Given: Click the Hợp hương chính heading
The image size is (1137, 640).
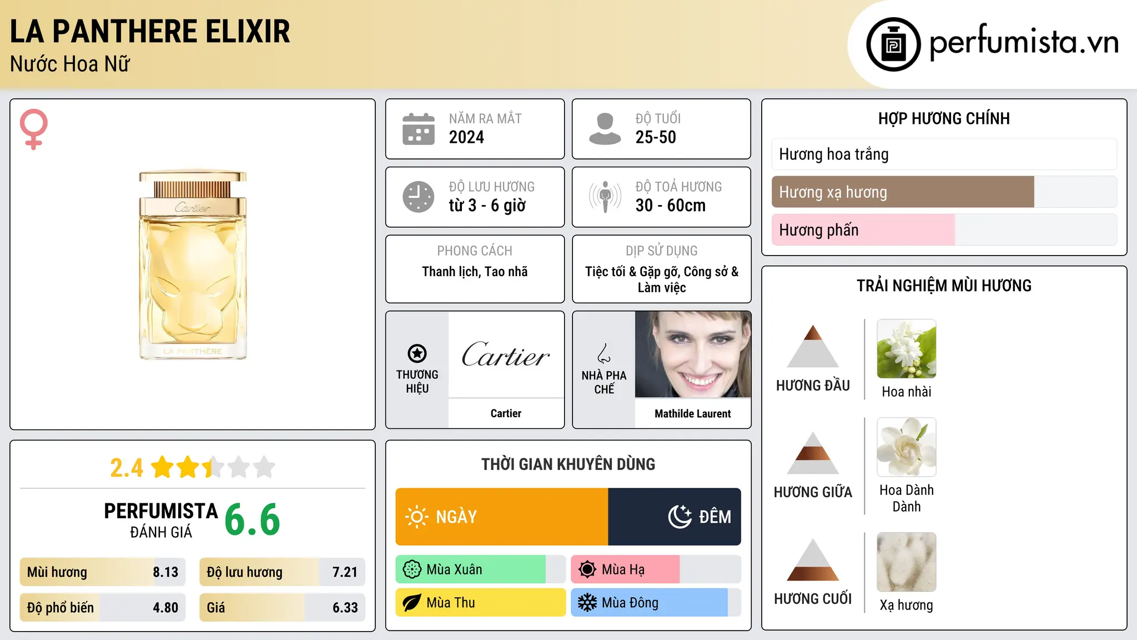Looking at the screenshot, I should pos(944,118).
